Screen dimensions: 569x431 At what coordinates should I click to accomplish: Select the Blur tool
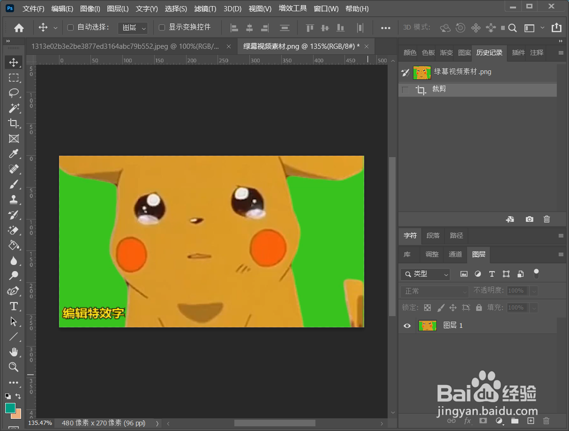[x=14, y=260]
